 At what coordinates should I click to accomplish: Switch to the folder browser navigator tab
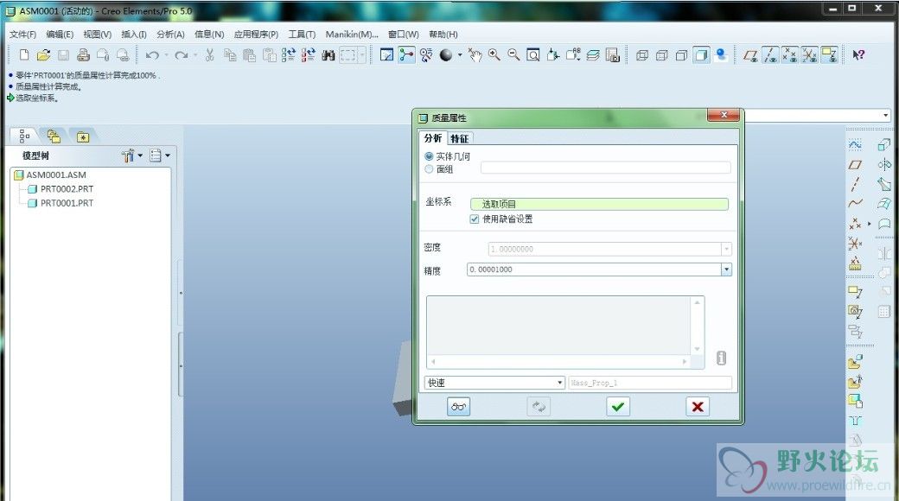click(x=54, y=136)
